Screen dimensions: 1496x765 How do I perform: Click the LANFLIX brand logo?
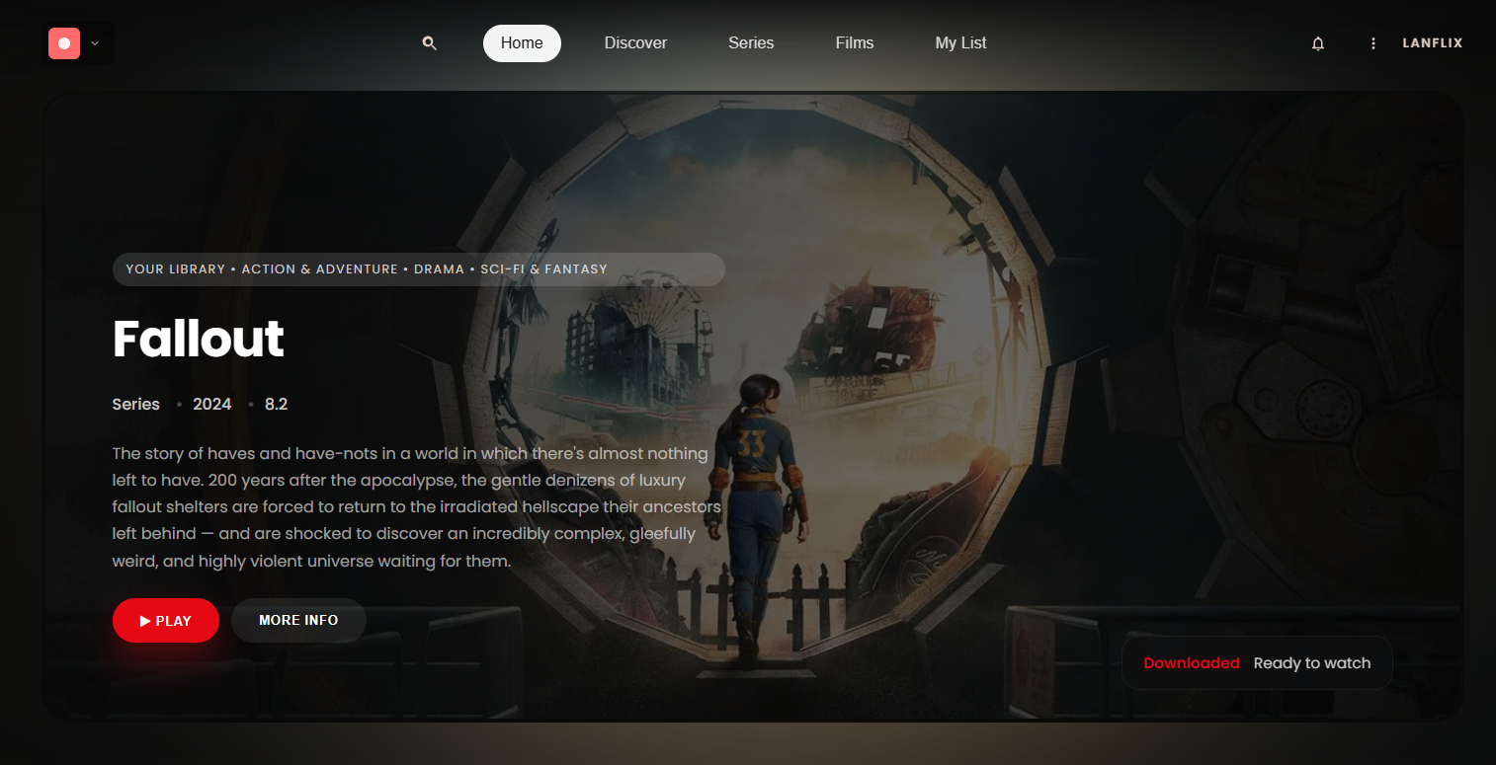(1432, 43)
